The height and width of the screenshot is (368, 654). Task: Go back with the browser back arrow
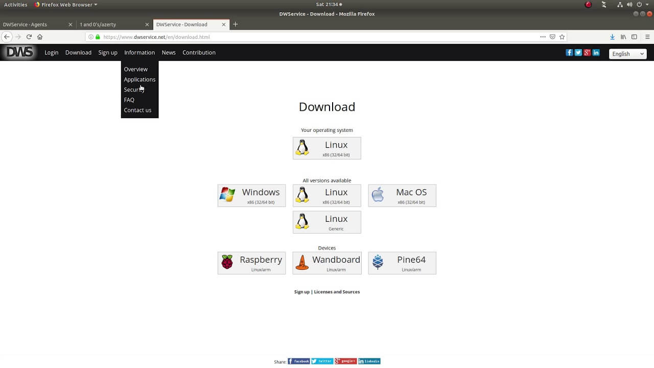[7, 37]
